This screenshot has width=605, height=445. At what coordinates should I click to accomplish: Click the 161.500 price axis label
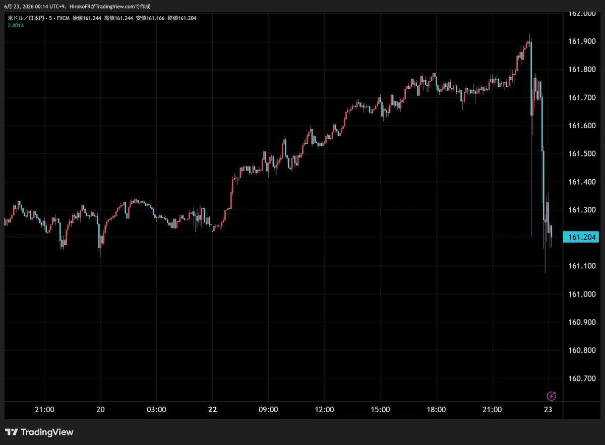[582, 154]
